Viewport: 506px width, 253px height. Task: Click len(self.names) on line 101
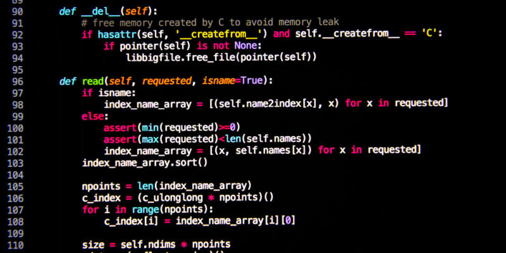(x=266, y=139)
